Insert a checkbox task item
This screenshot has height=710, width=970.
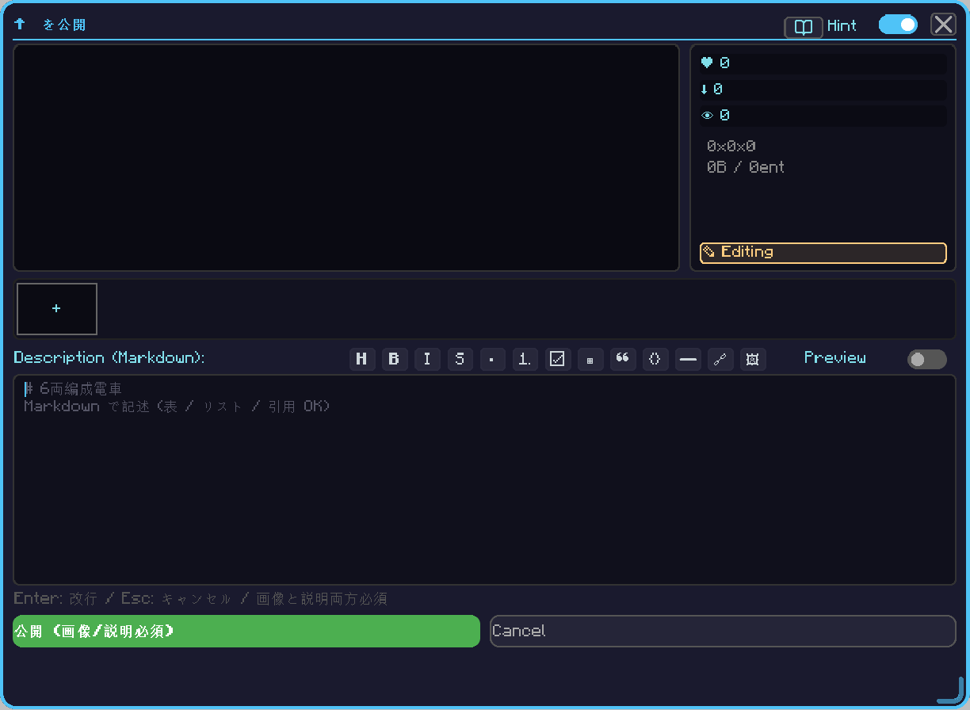coord(557,359)
